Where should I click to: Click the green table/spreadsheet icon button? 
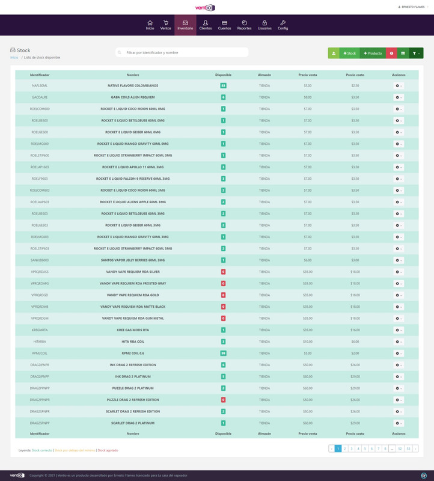tap(403, 53)
